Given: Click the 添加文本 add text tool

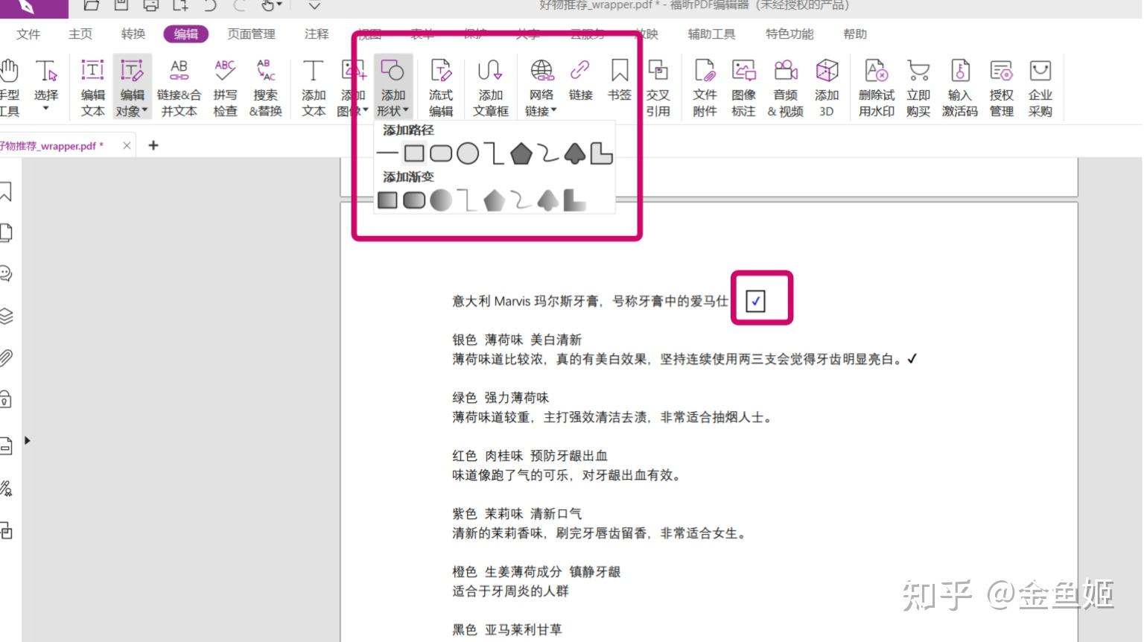Looking at the screenshot, I should point(314,88).
